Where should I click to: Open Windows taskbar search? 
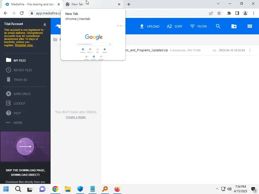point(18,189)
